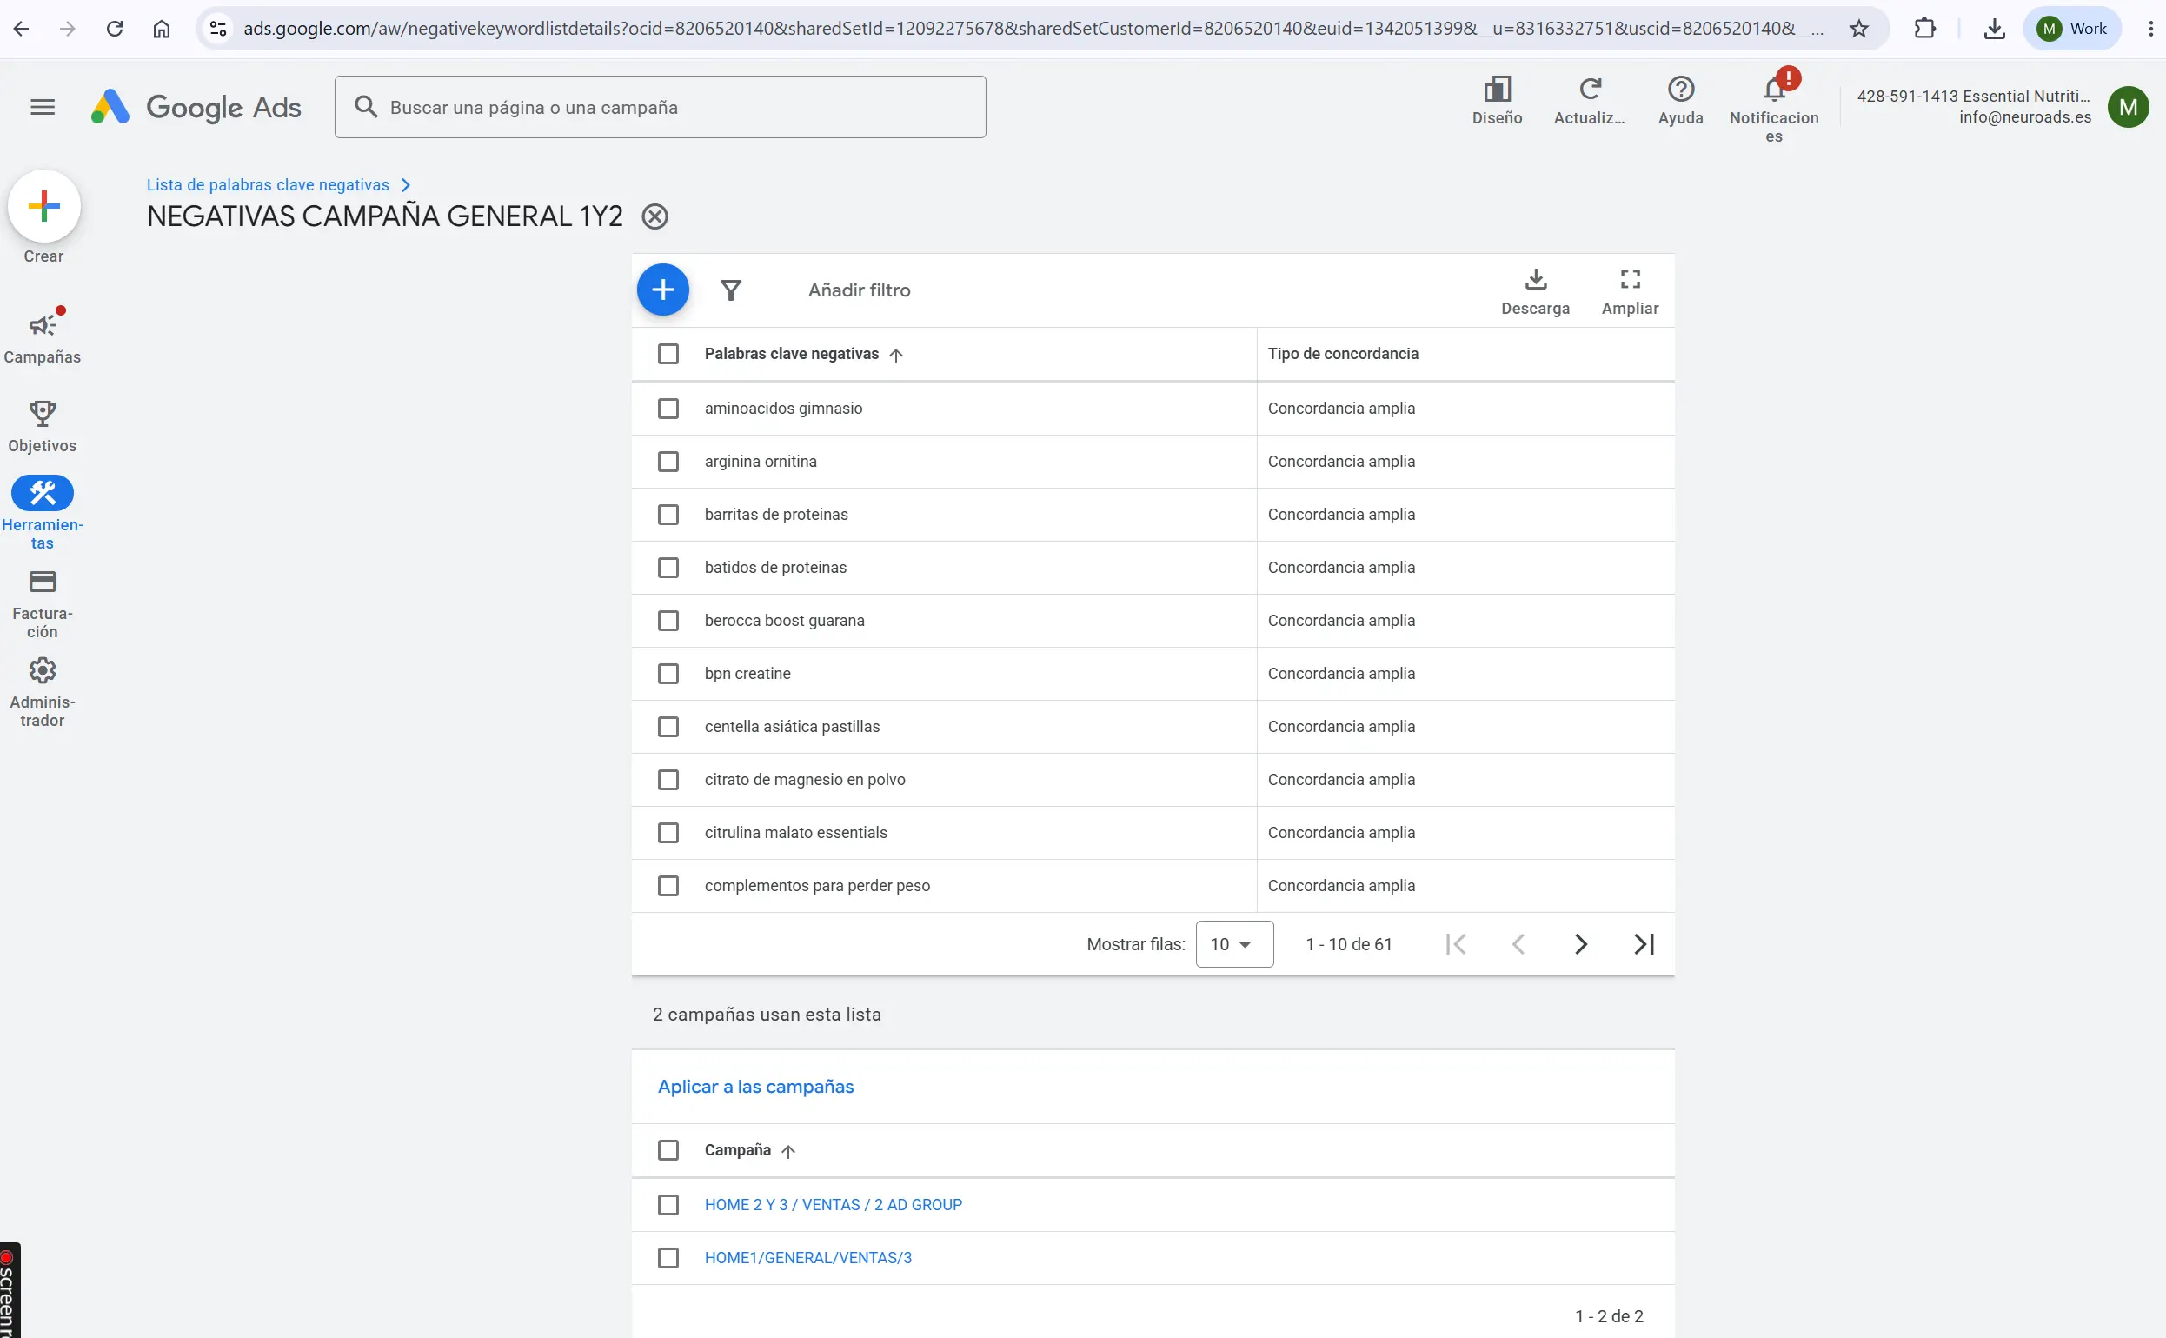This screenshot has height=1338, width=2166.
Task: Check the HOME1/GENERAL/VENTAS/3 campaign row
Action: coord(668,1258)
